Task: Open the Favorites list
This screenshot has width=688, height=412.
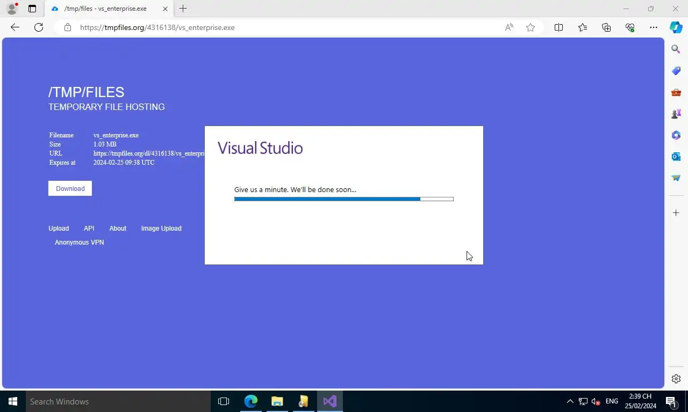Action: coord(583,27)
